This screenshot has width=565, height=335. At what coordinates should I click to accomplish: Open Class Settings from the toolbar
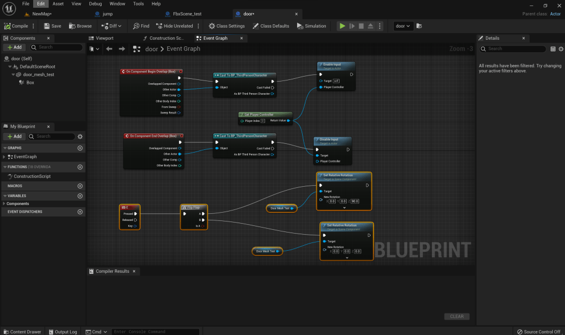point(226,26)
